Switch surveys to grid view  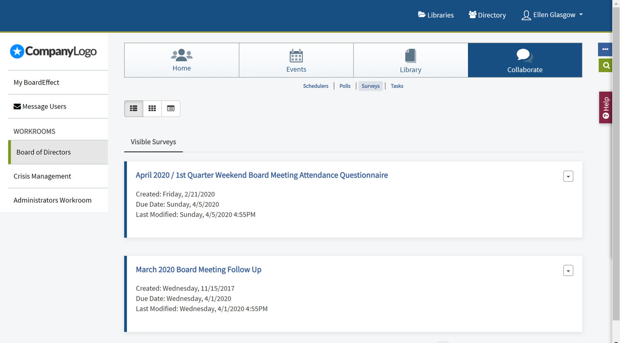pos(152,109)
